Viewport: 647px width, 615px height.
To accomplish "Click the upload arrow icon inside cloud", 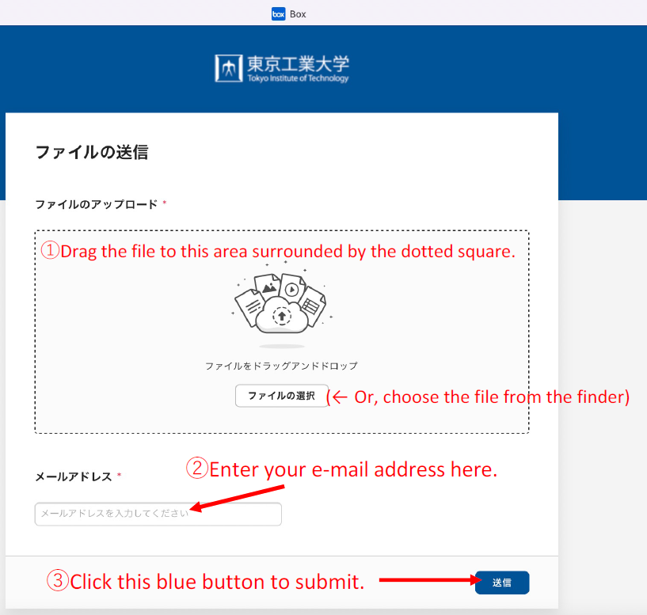I will coord(282,317).
